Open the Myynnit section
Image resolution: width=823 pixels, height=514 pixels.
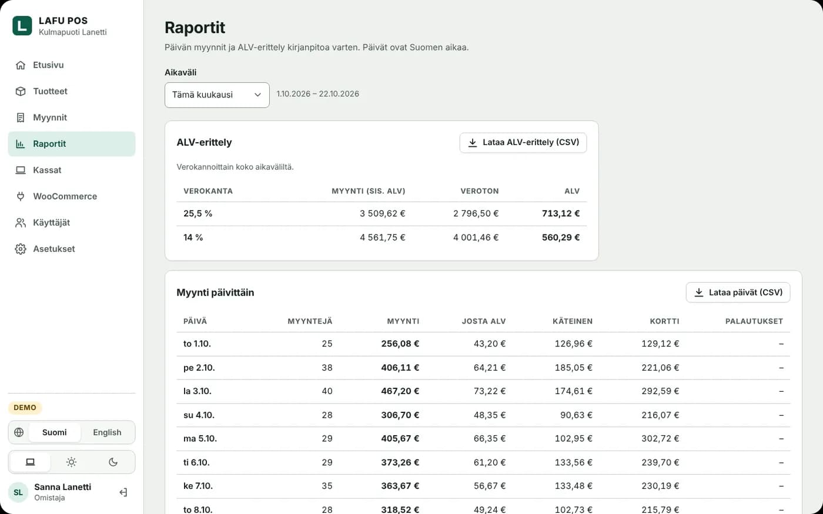pyautogui.click(x=72, y=117)
